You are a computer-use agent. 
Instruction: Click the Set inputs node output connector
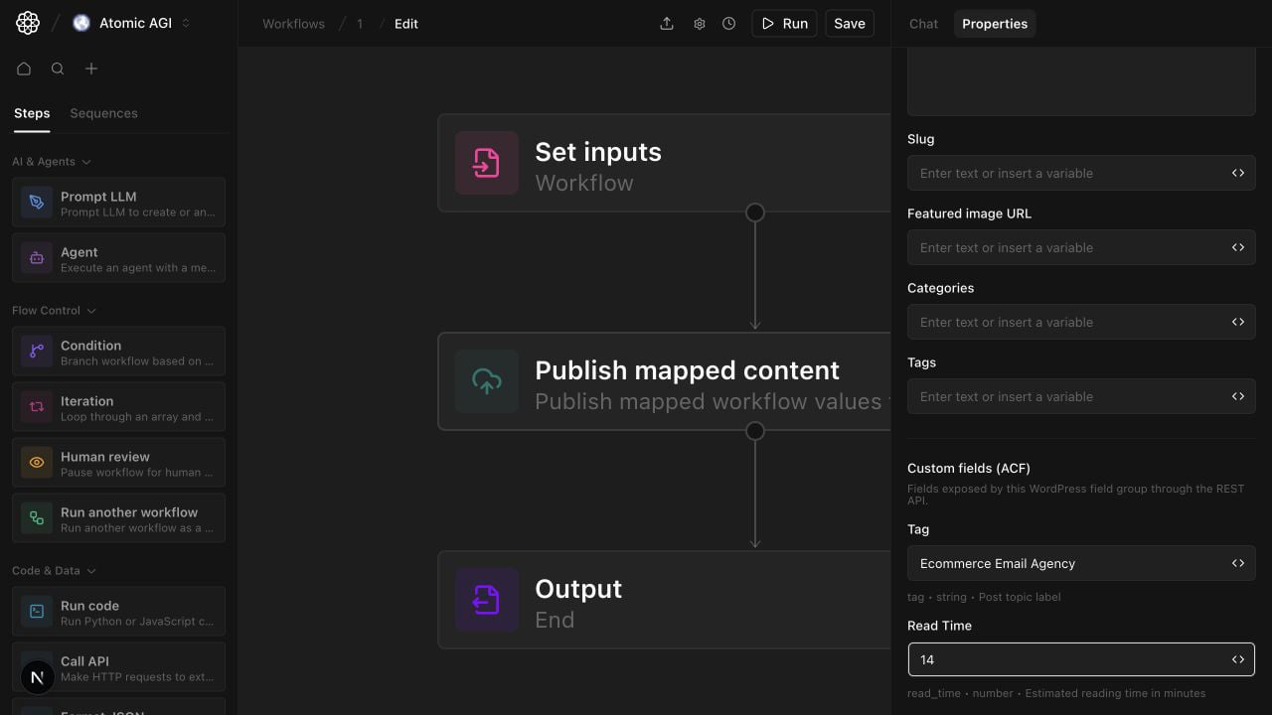tap(755, 213)
